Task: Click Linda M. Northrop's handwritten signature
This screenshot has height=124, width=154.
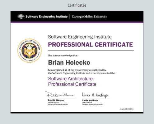Action: click(95, 95)
